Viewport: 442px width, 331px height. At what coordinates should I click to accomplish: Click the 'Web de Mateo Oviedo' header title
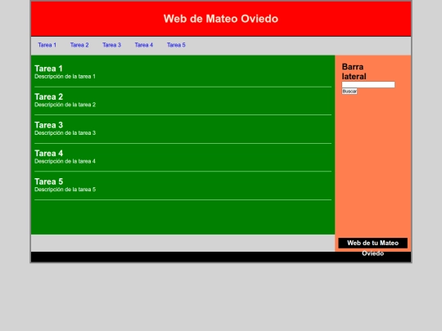[x=221, y=19]
